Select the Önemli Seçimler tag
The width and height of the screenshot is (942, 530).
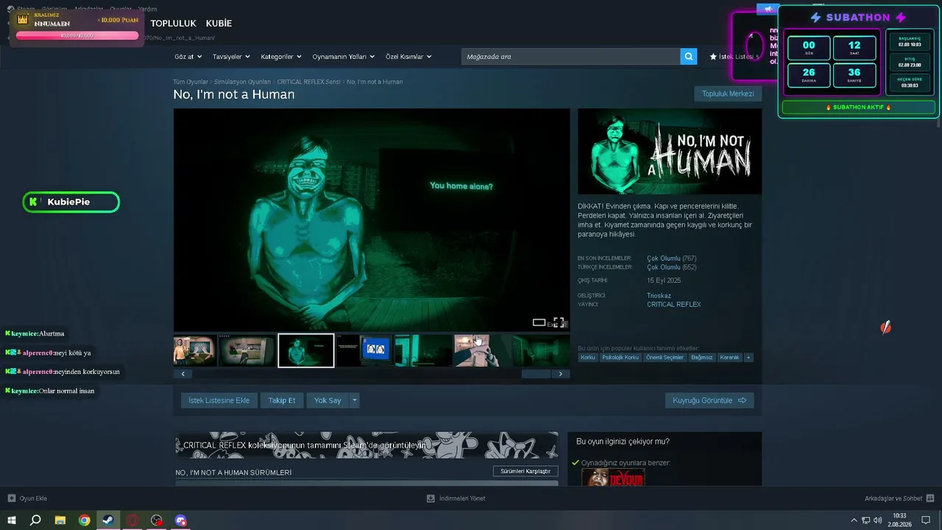pos(665,358)
